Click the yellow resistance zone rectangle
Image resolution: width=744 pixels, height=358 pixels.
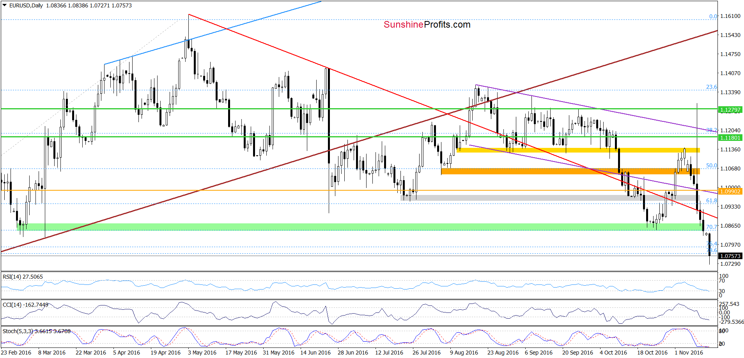point(578,150)
